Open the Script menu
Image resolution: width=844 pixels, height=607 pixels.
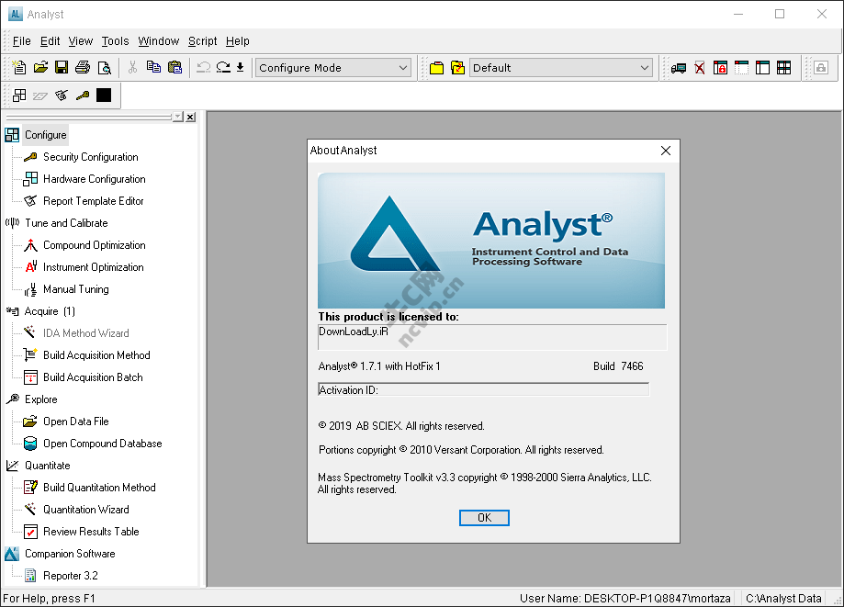(202, 41)
